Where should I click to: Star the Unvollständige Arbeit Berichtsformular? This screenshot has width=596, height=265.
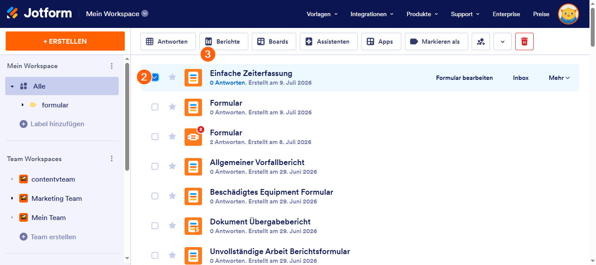pyautogui.click(x=172, y=255)
